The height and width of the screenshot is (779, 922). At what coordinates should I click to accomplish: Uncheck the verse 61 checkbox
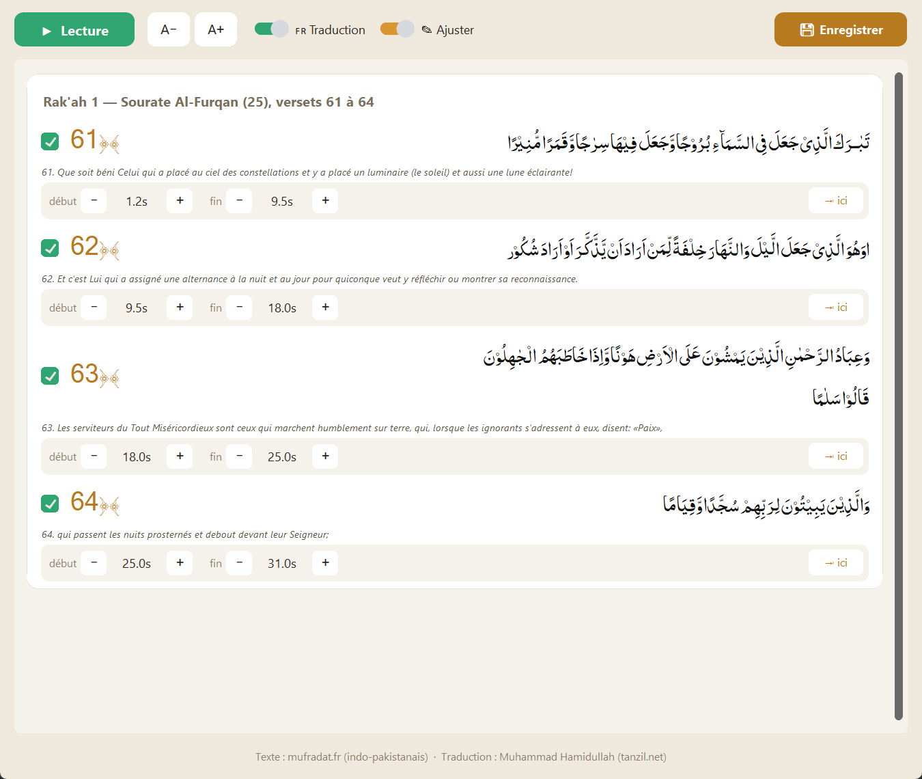[x=50, y=141]
